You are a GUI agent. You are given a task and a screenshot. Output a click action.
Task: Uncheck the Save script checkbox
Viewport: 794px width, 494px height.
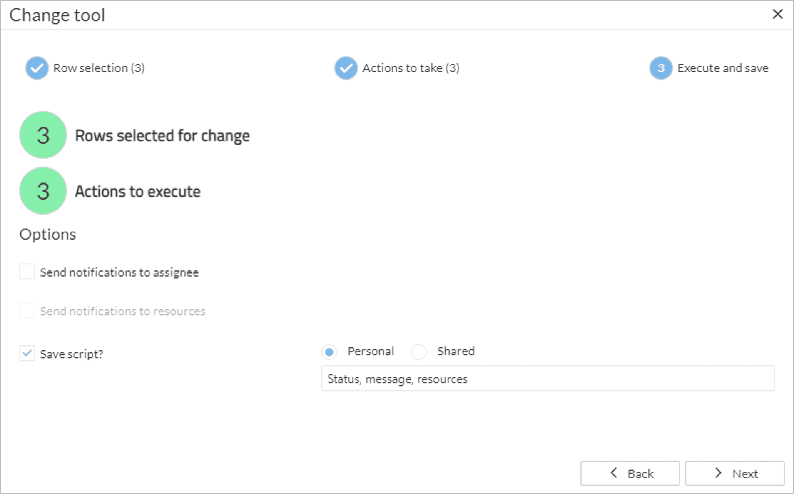pyautogui.click(x=27, y=353)
